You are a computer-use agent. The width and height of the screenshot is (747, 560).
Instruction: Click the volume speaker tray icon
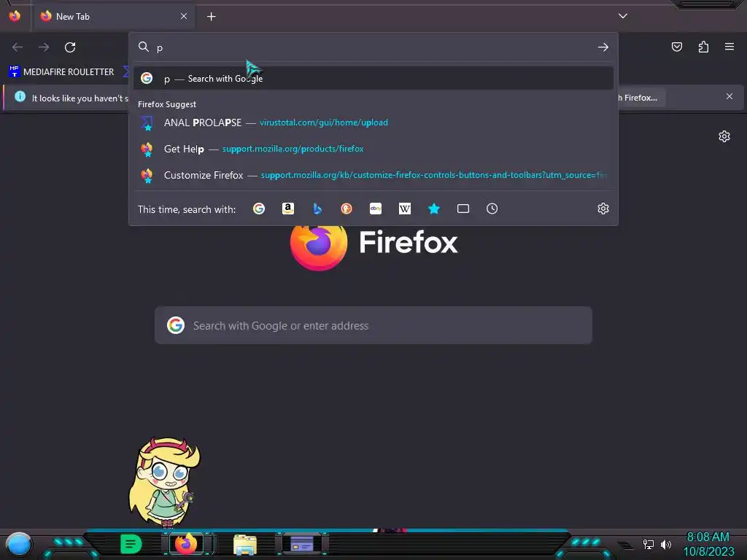(x=665, y=544)
